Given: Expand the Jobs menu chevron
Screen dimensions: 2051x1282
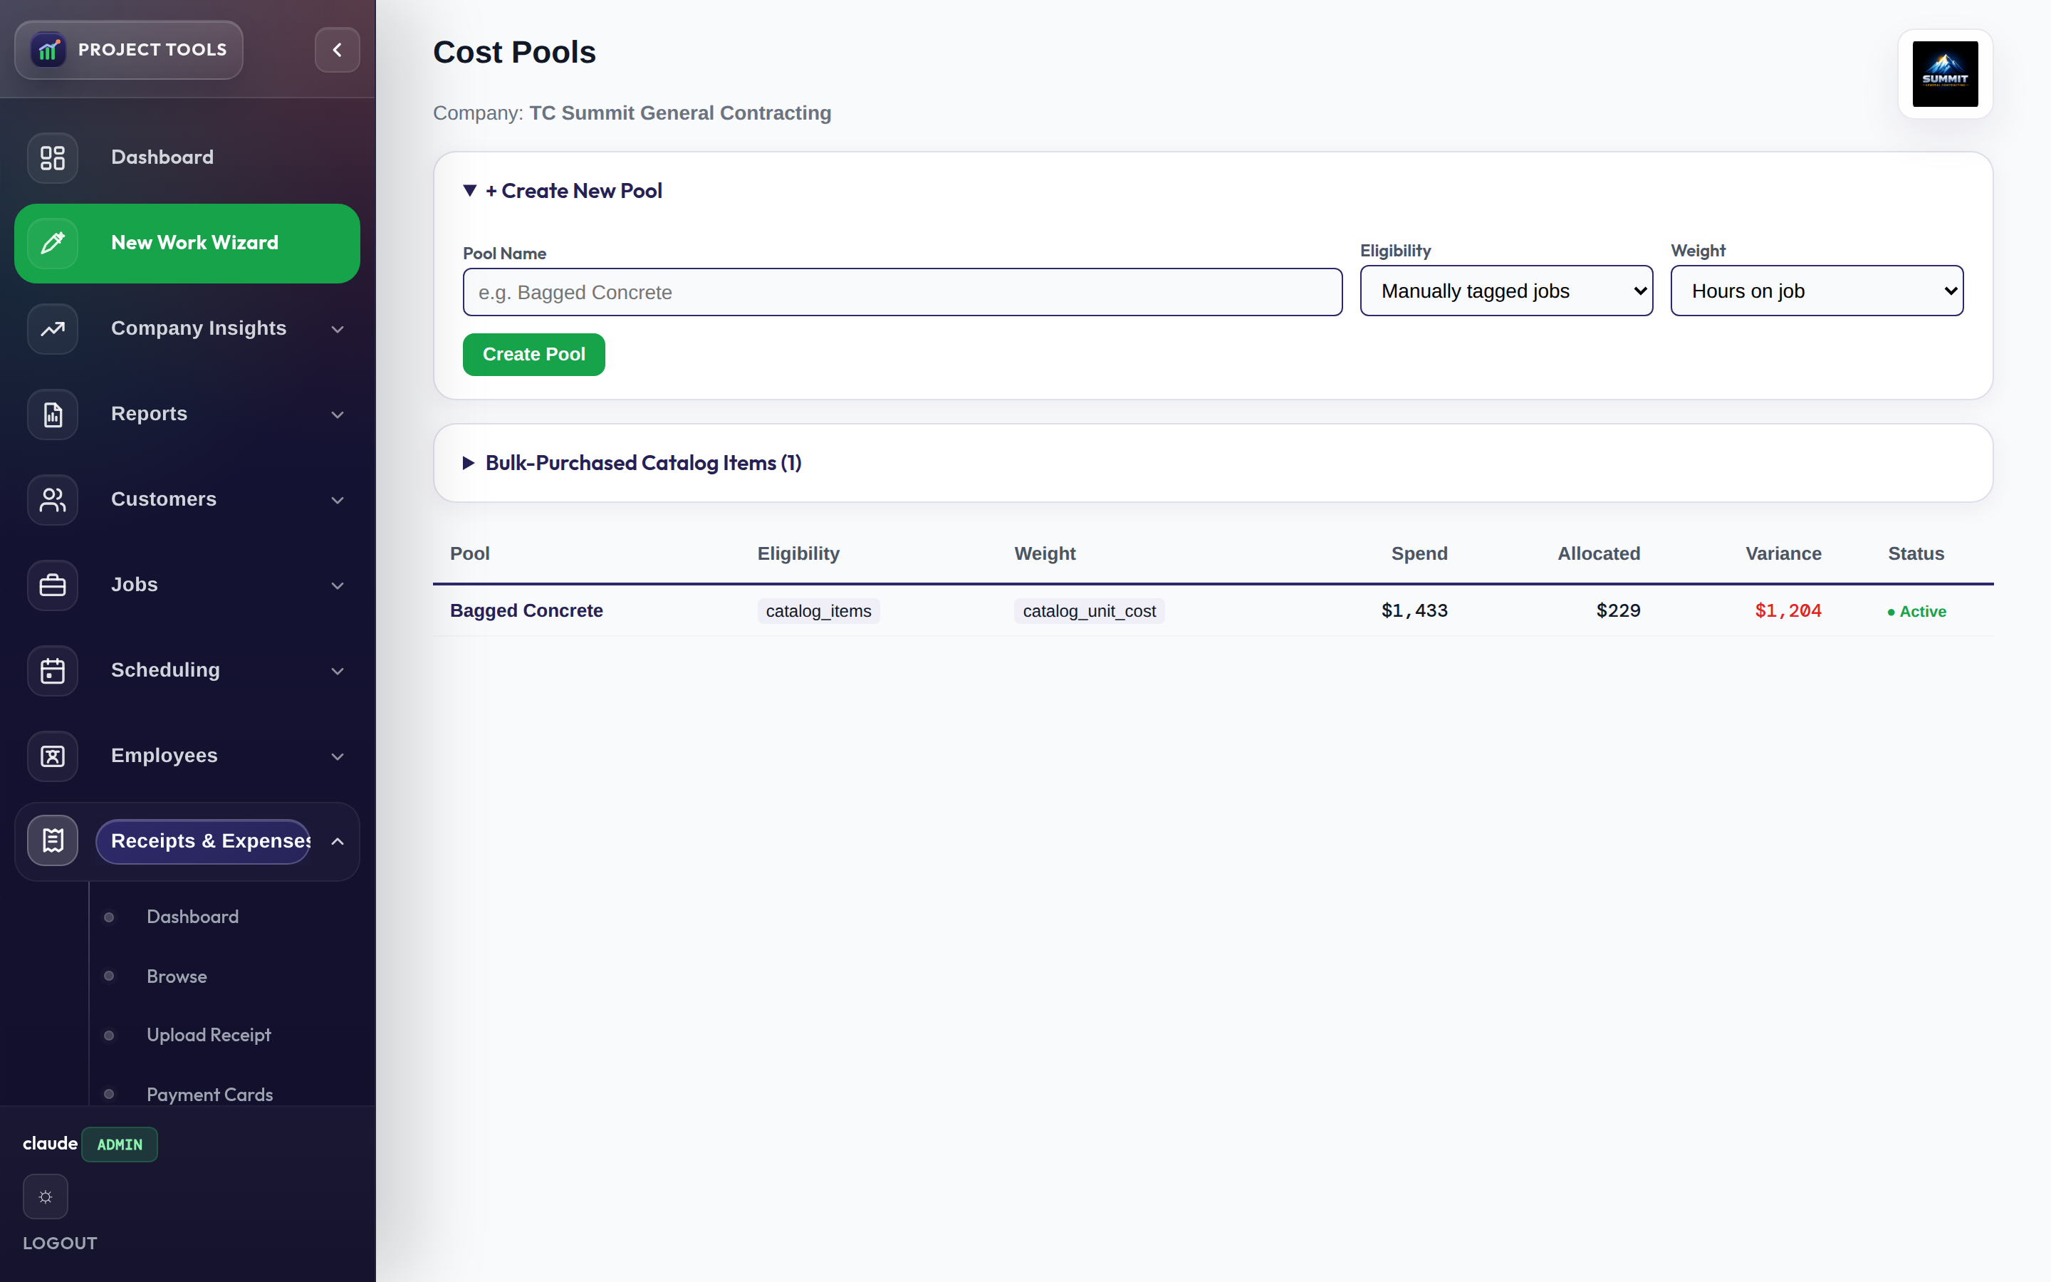Looking at the screenshot, I should coord(338,586).
